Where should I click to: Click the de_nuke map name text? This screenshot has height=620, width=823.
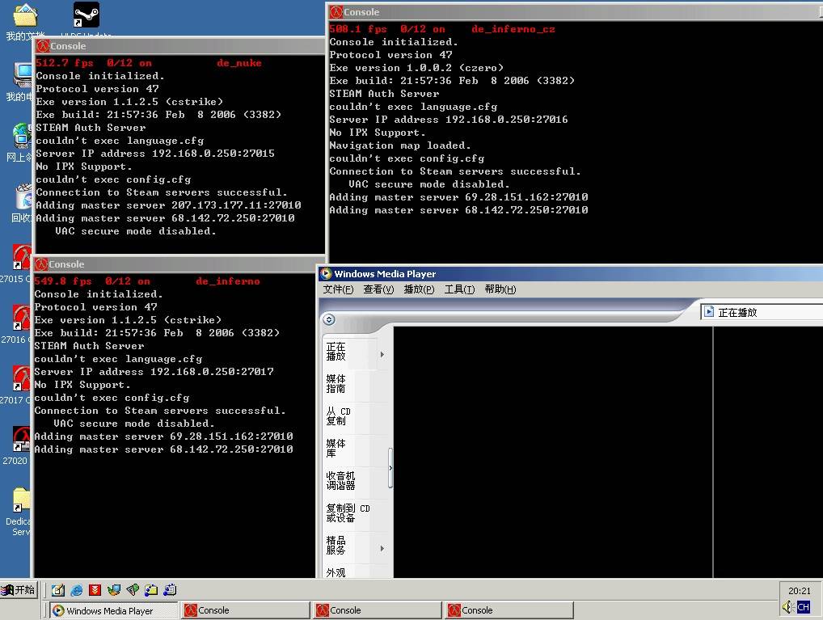point(238,63)
